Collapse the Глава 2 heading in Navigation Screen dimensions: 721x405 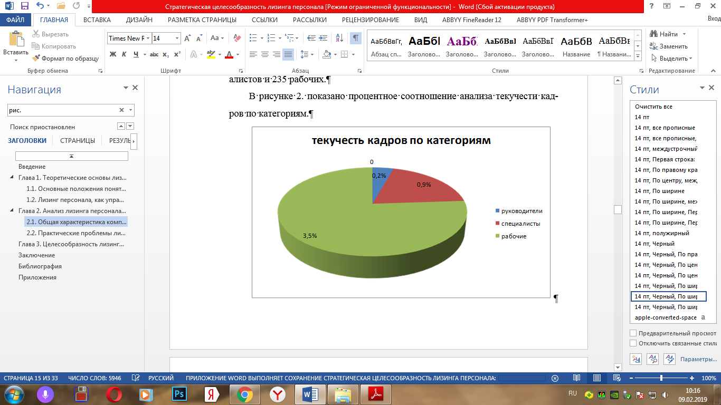coord(12,211)
